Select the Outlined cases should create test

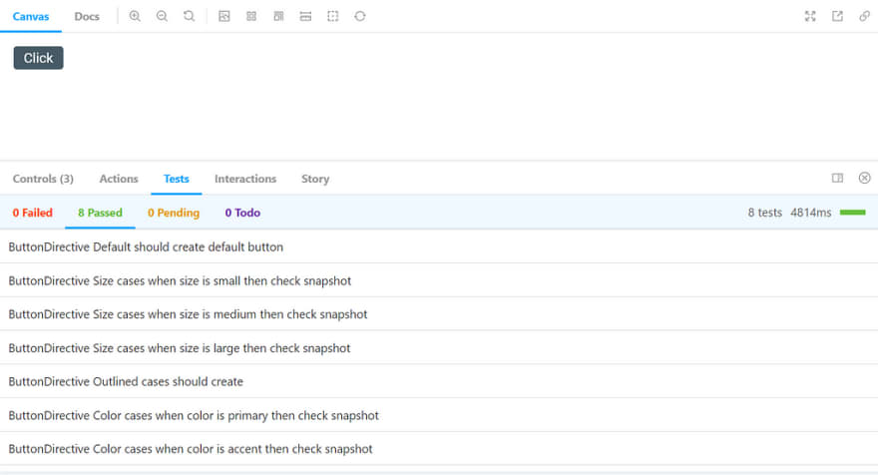[x=439, y=381]
